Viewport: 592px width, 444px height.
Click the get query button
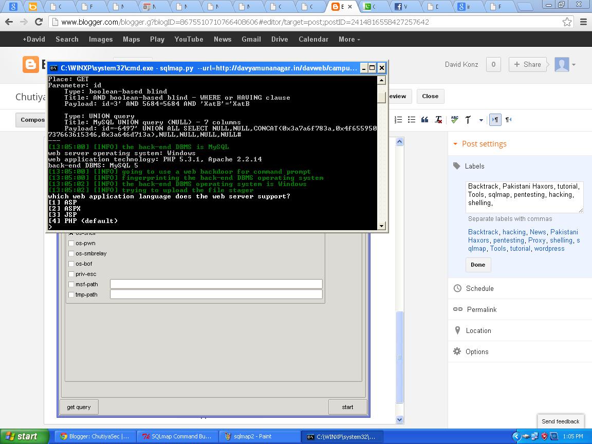pos(79,407)
